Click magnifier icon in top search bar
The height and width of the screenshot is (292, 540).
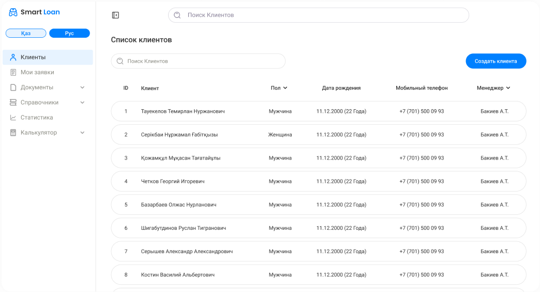pyautogui.click(x=177, y=15)
